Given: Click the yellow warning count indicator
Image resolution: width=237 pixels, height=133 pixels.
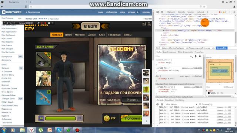Looking at the screenshot, I should pyautogui.click(x=224, y=12).
